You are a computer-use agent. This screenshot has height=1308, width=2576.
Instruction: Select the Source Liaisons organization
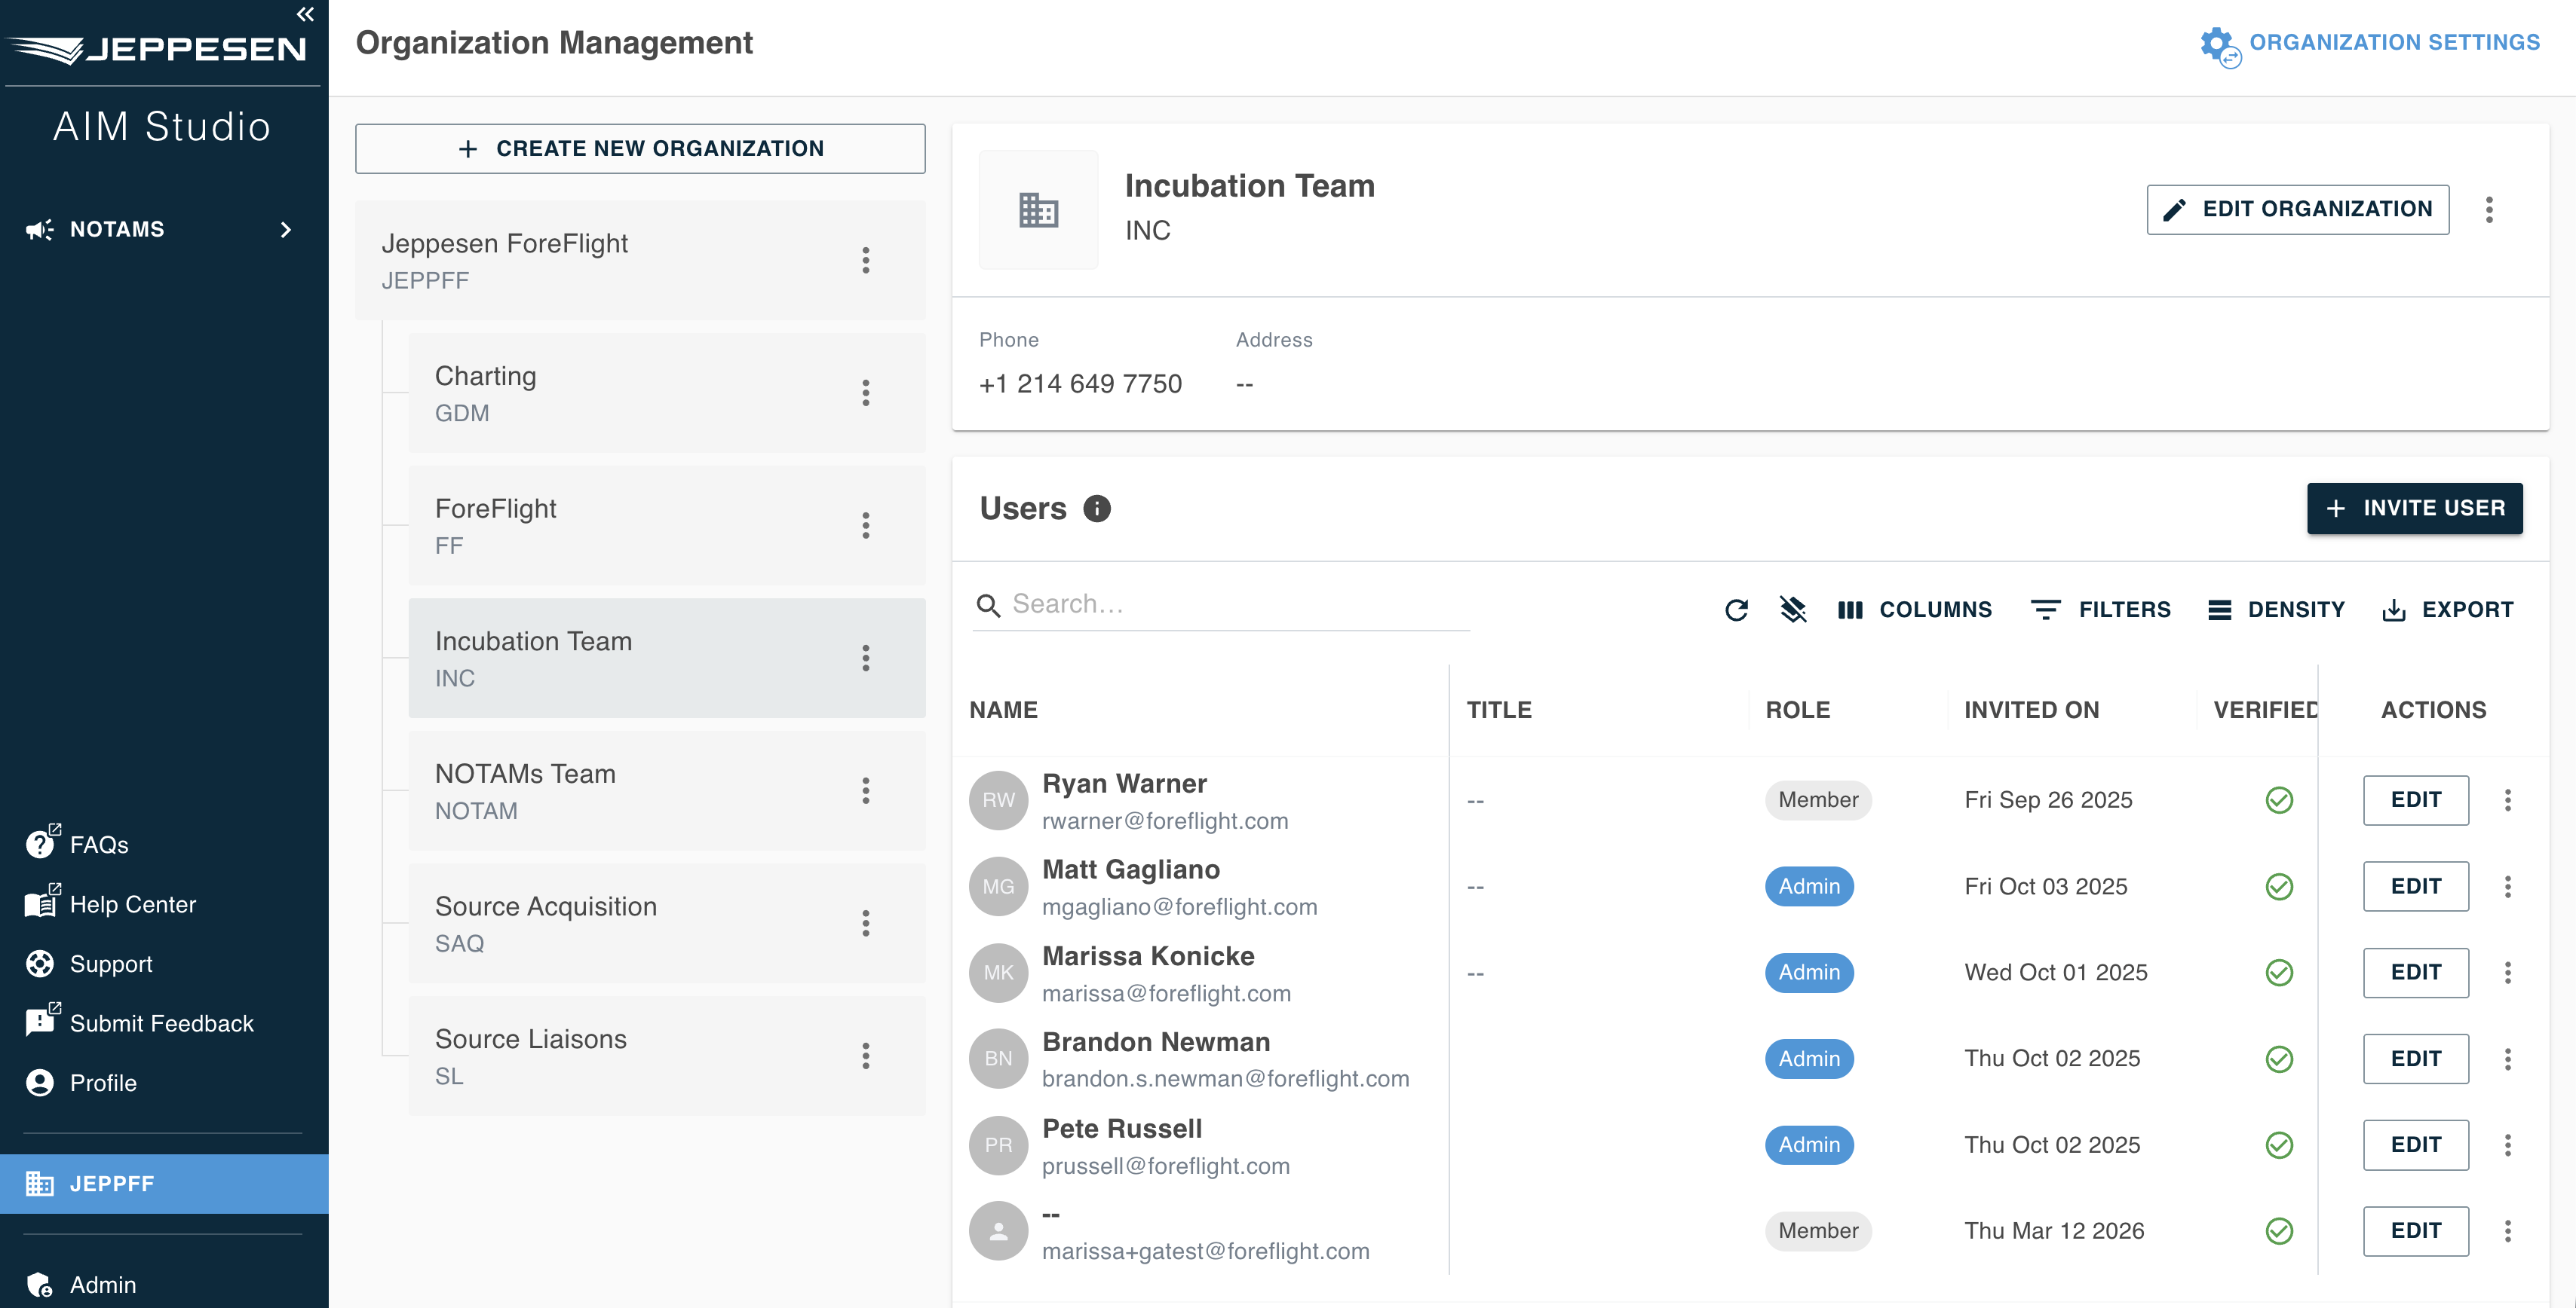tap(667, 1056)
